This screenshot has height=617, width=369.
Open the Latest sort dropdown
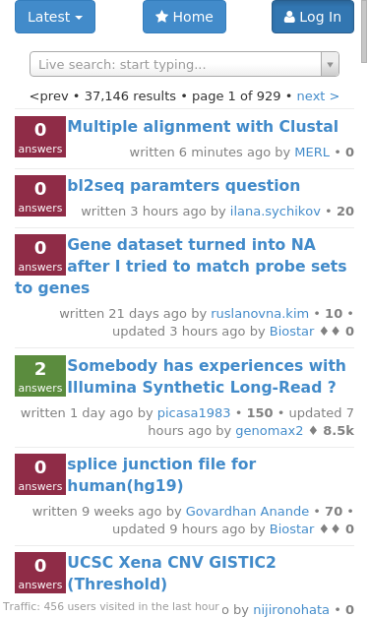coord(55,17)
